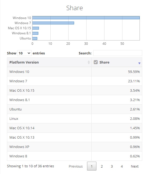
Task: Click the 3.21% share value
Action: point(135,100)
